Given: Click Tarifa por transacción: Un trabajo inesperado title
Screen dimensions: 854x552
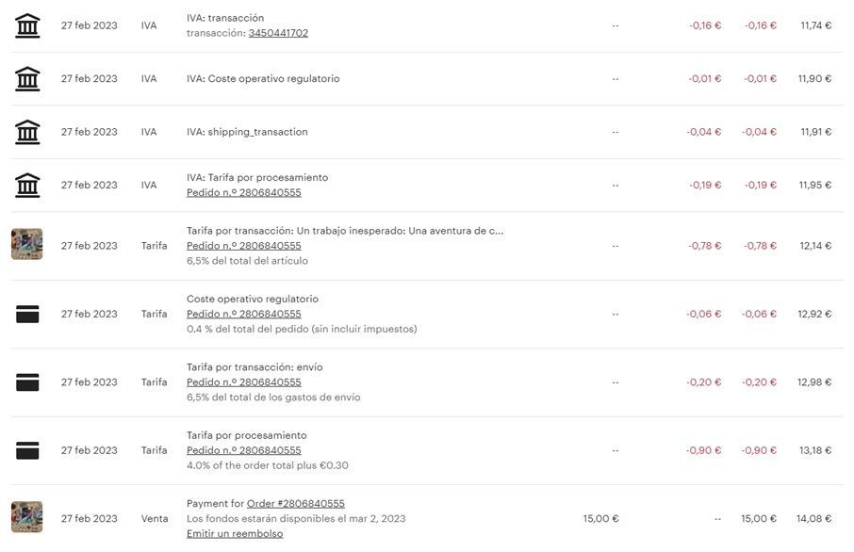Looking at the screenshot, I should (x=344, y=231).
